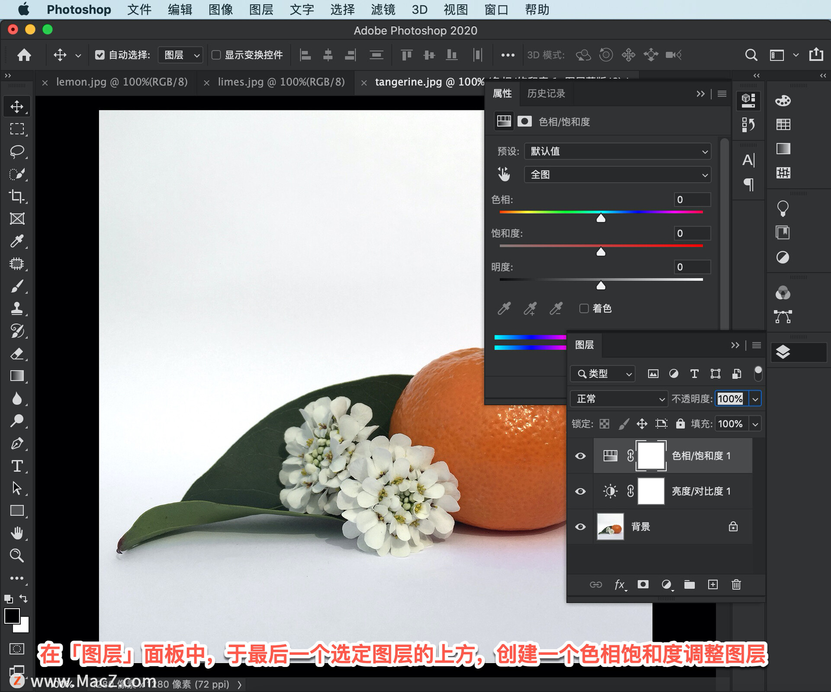
Task: Select the Hand tool
Action: (x=17, y=533)
